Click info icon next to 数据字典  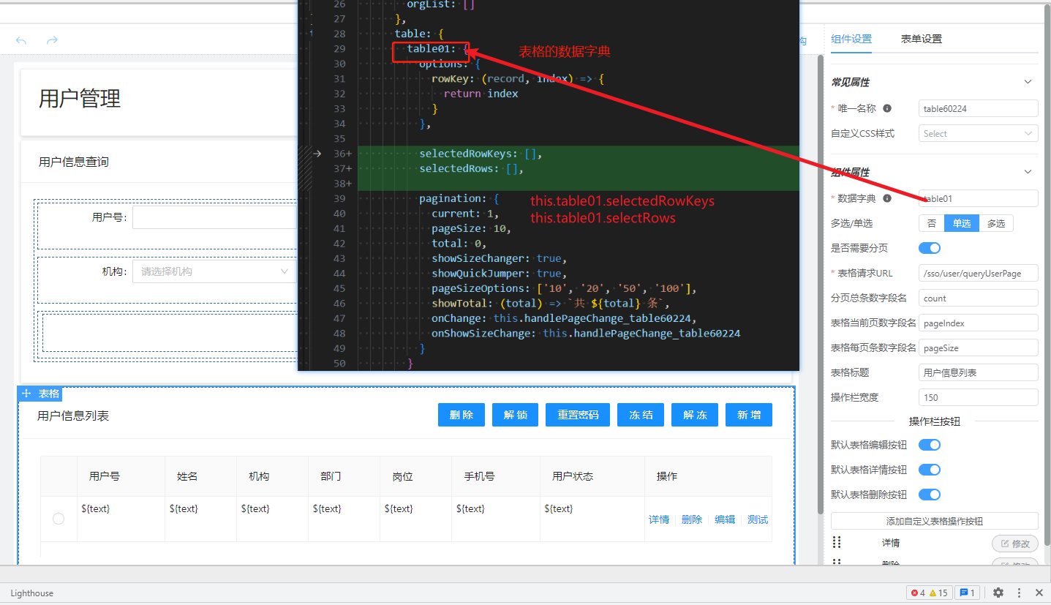[887, 198]
